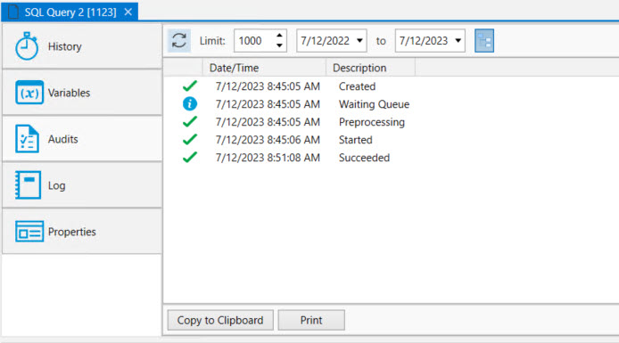Open the Properties panel icon
This screenshot has width=619, height=343.
point(29,232)
